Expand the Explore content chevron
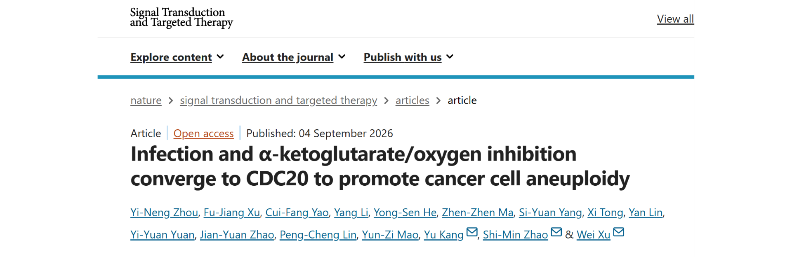Viewport: 792px width, 257px height. point(220,57)
